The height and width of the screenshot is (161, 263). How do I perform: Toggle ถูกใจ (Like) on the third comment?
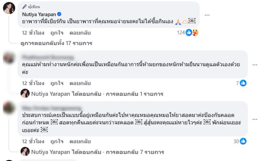click(57, 141)
